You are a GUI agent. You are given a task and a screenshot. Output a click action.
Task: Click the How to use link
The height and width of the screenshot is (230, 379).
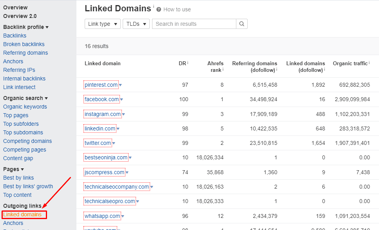pyautogui.click(x=177, y=10)
